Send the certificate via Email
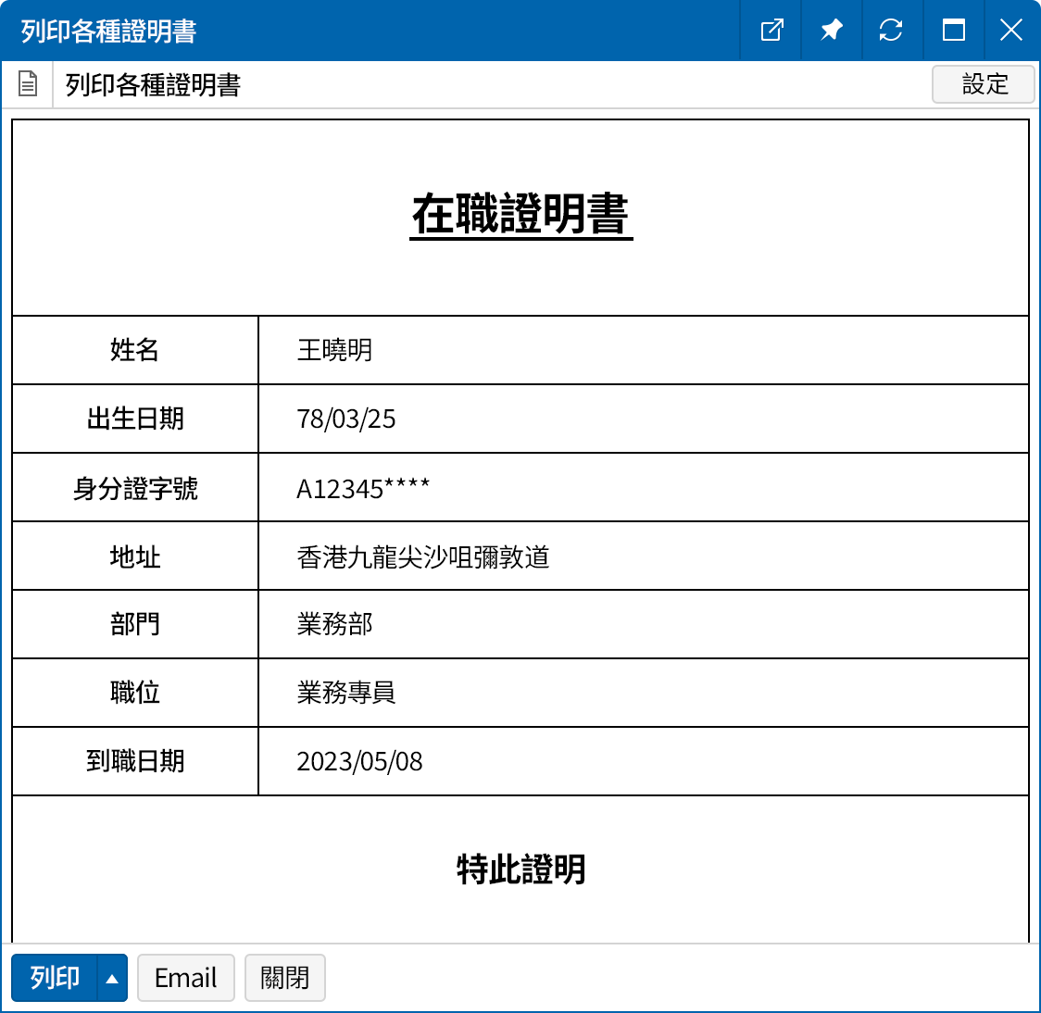 coord(185,977)
